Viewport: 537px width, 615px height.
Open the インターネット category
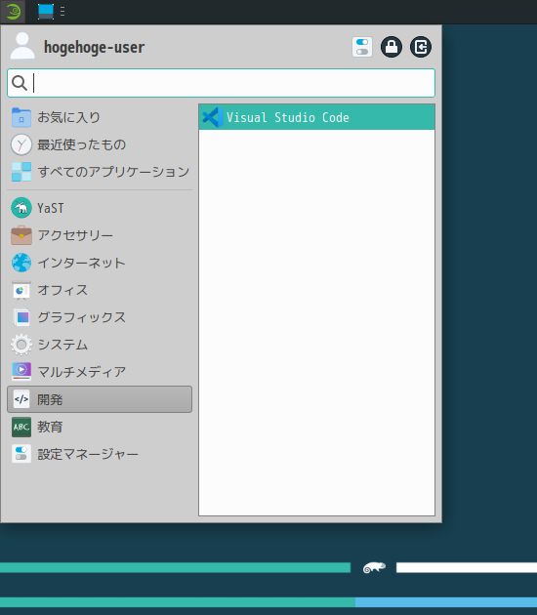(x=100, y=263)
